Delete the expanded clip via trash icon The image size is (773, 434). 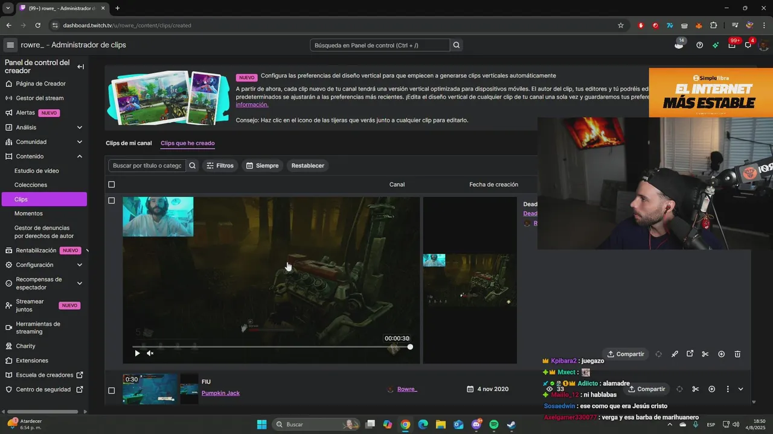[737, 354]
